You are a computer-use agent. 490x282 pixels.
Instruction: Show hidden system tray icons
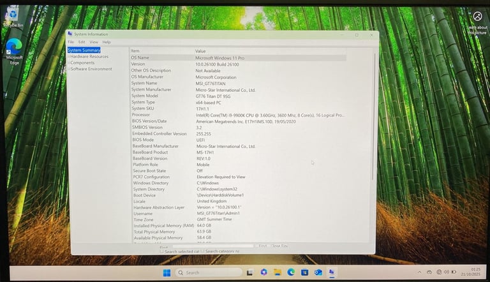pyautogui.click(x=419, y=272)
